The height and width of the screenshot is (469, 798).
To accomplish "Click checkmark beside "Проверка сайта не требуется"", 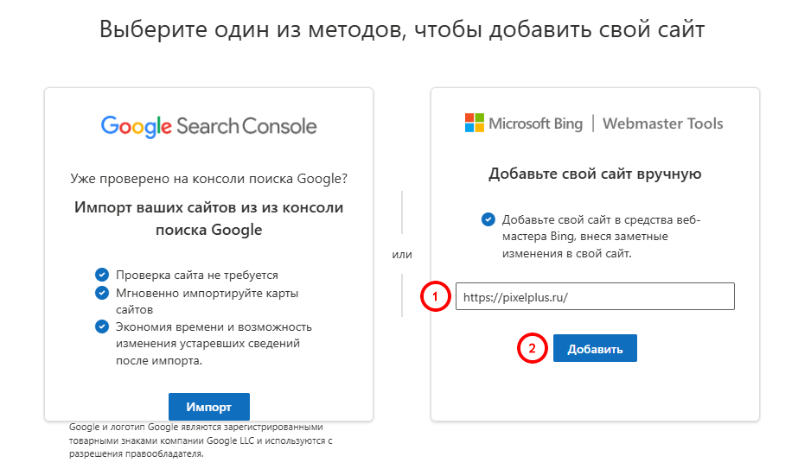I will click(x=101, y=275).
